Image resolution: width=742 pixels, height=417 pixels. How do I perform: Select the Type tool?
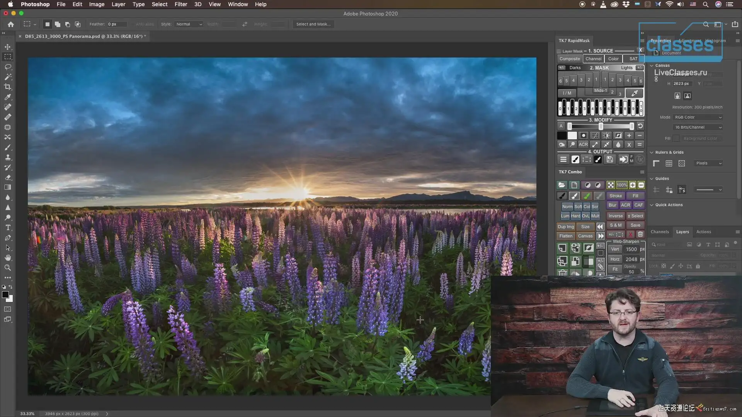click(x=8, y=227)
